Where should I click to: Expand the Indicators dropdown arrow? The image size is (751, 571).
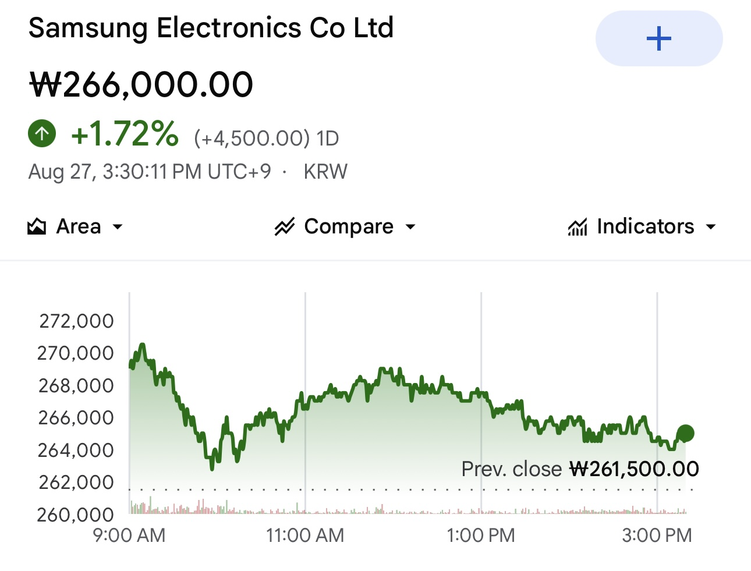pyautogui.click(x=710, y=226)
